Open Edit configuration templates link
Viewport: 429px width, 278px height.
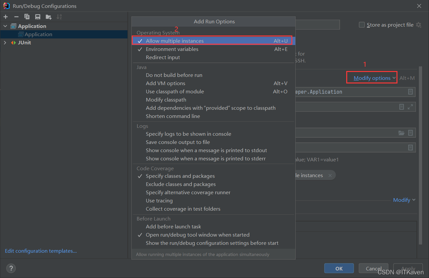[x=41, y=251]
